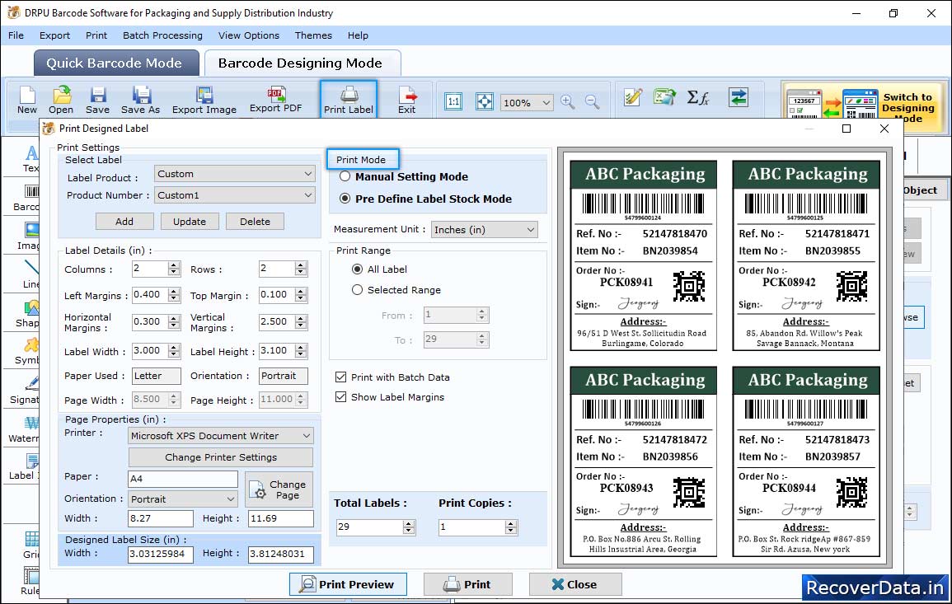Click the zoom out magnifier icon
952x604 pixels.
pyautogui.click(x=593, y=102)
